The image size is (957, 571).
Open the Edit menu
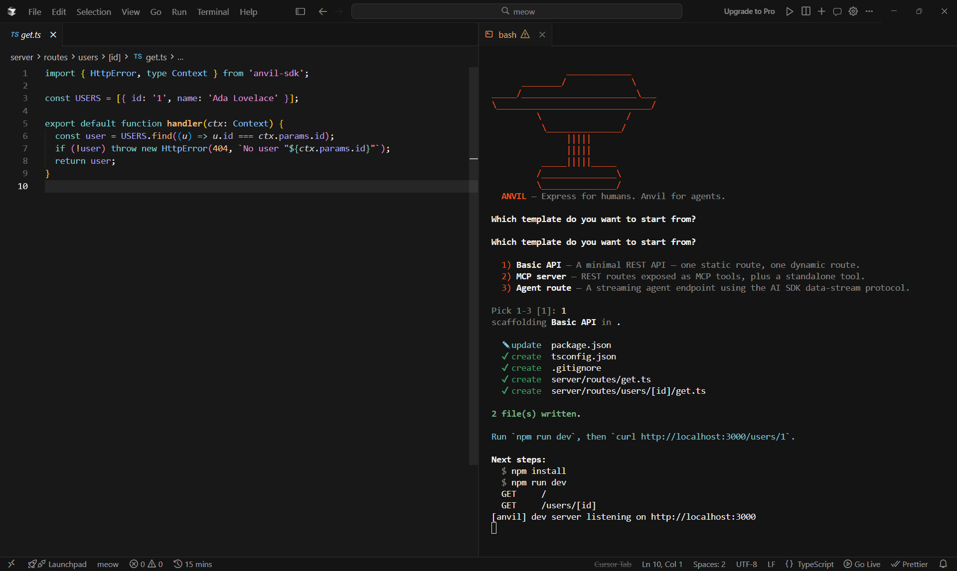click(59, 11)
